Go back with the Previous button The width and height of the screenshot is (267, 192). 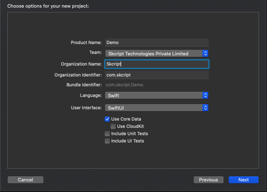[x=208, y=180]
